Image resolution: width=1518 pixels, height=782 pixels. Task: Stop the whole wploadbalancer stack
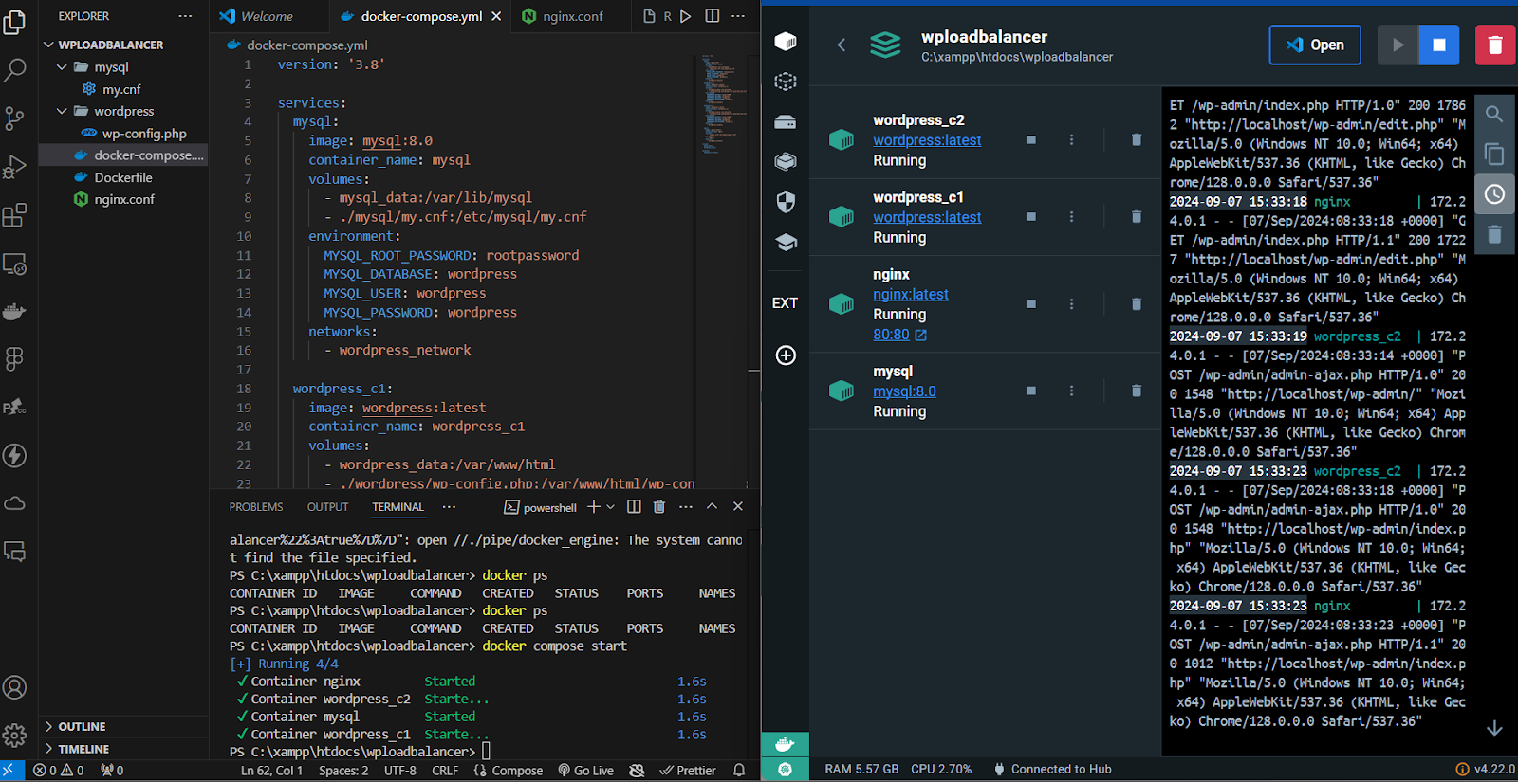pyautogui.click(x=1438, y=45)
